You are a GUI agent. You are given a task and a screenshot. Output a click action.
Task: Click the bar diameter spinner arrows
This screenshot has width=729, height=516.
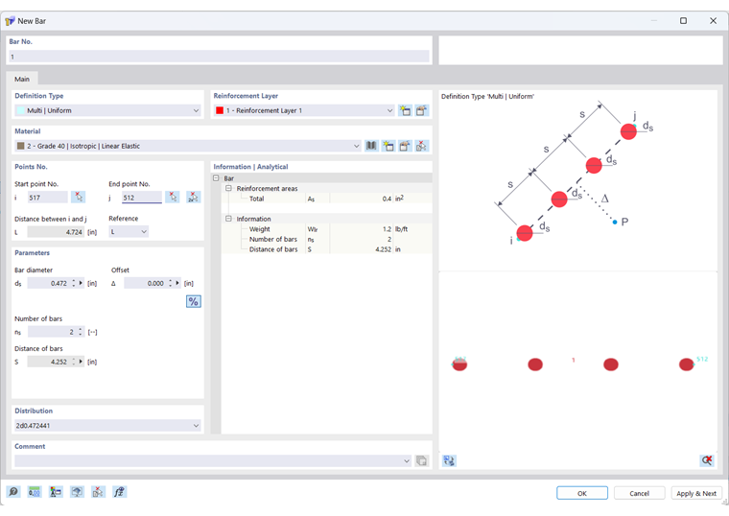(x=74, y=283)
